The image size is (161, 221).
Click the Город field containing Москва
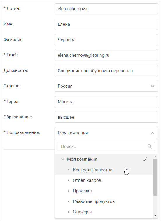[106, 102]
